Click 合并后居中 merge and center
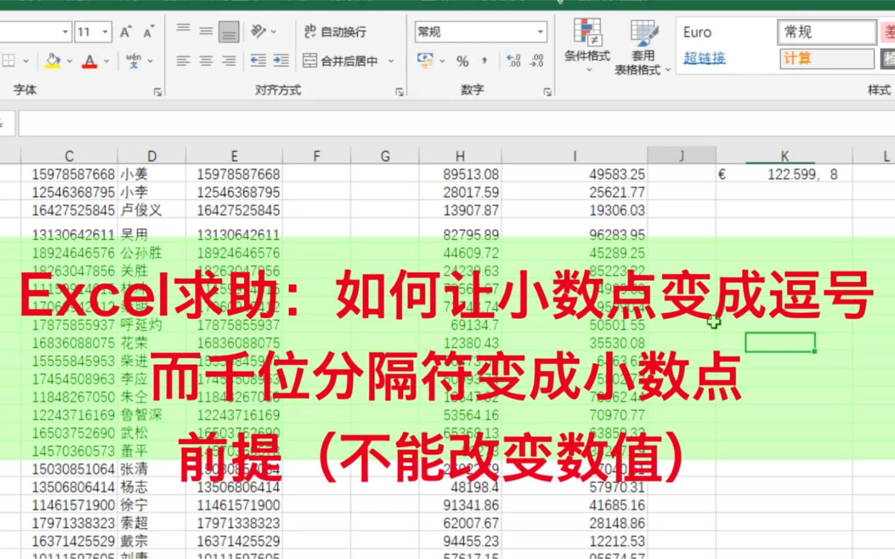 tap(341, 61)
